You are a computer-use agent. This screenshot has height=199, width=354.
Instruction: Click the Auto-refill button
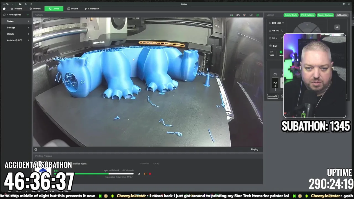(x=272, y=96)
